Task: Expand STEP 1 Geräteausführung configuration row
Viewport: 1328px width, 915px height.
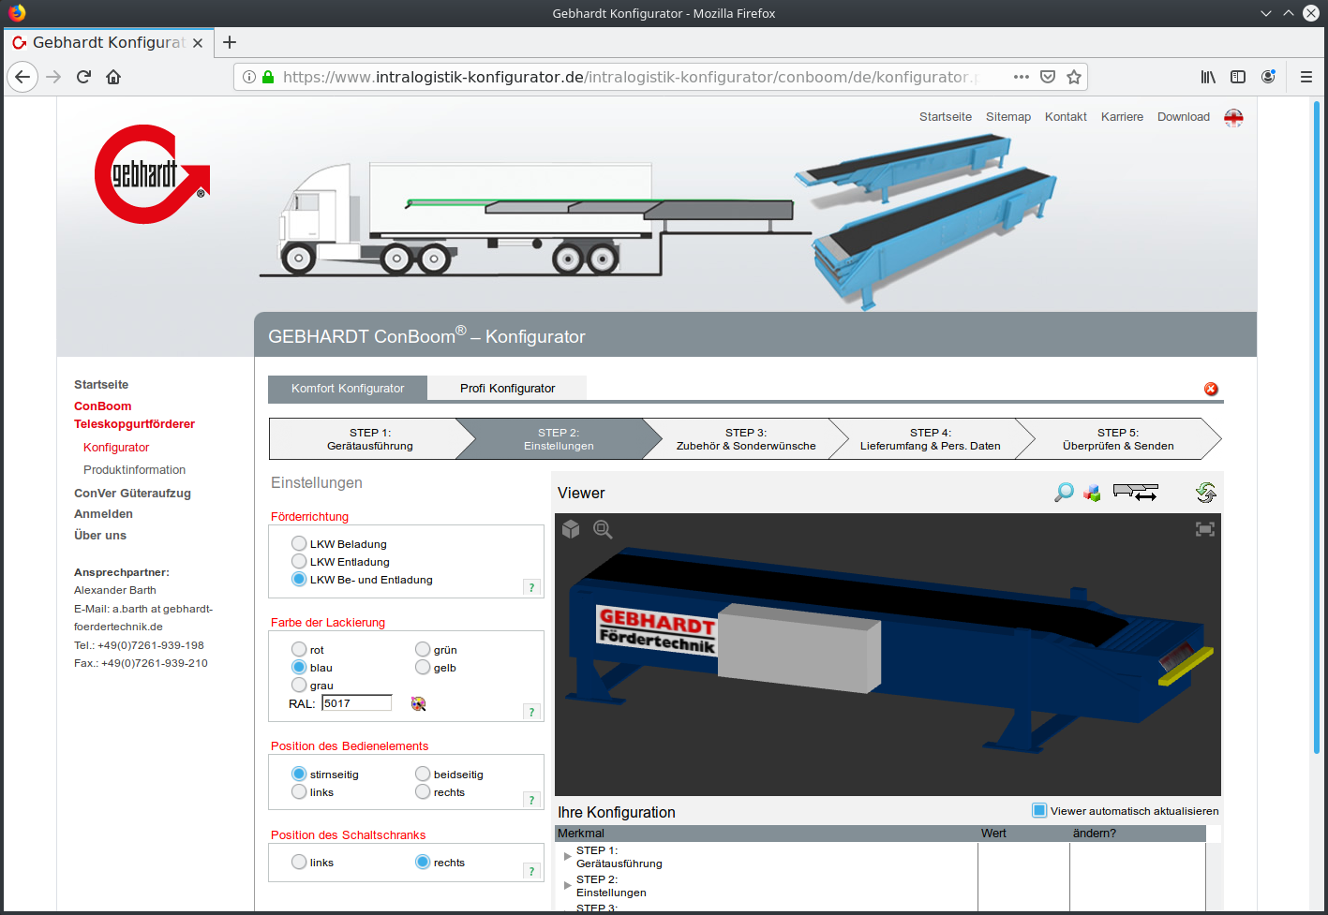Action: tap(568, 856)
